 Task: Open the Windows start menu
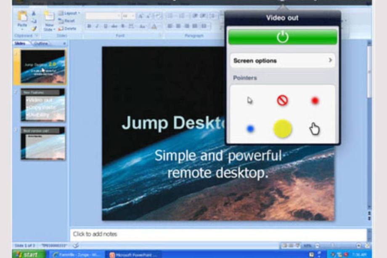point(29,254)
